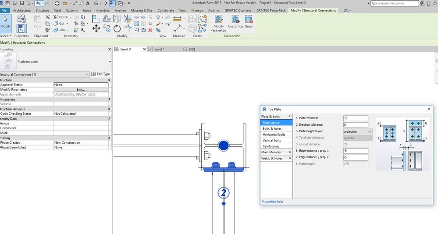The image size is (438, 234).
Task: Click the Edit Type button
Action: [x=100, y=74]
